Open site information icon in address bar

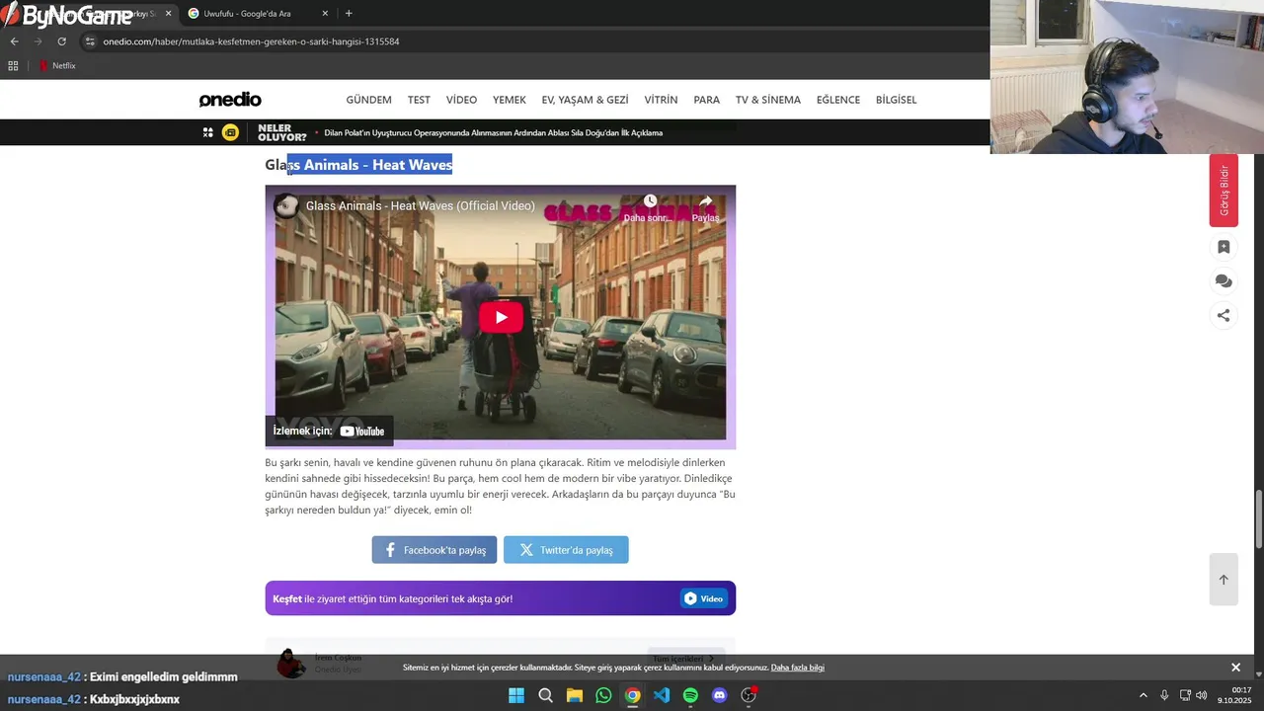(90, 41)
